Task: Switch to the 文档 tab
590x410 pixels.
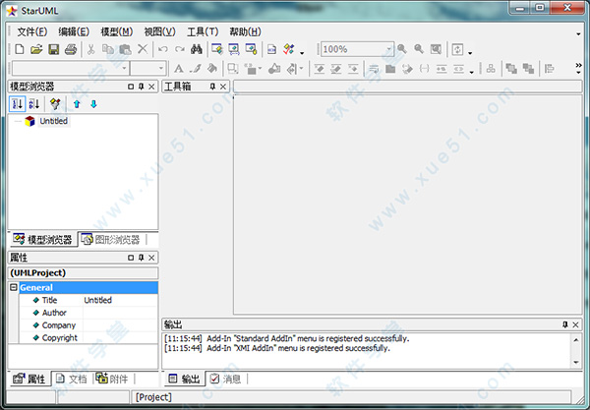Action: point(72,379)
